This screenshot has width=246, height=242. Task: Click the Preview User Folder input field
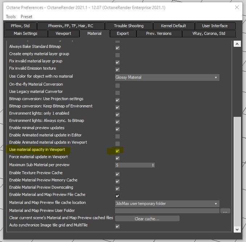pos(167,211)
